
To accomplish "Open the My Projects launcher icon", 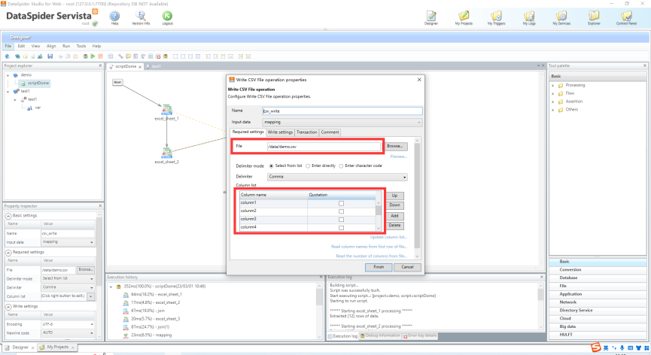I will (464, 17).
